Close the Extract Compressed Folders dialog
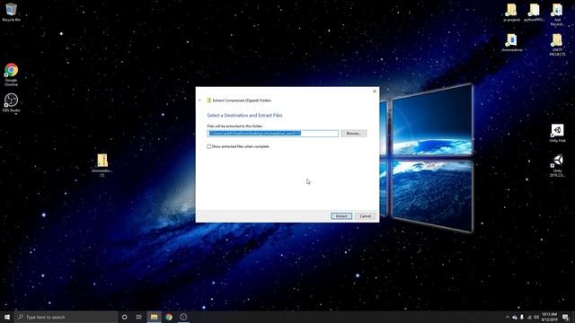 [375, 92]
